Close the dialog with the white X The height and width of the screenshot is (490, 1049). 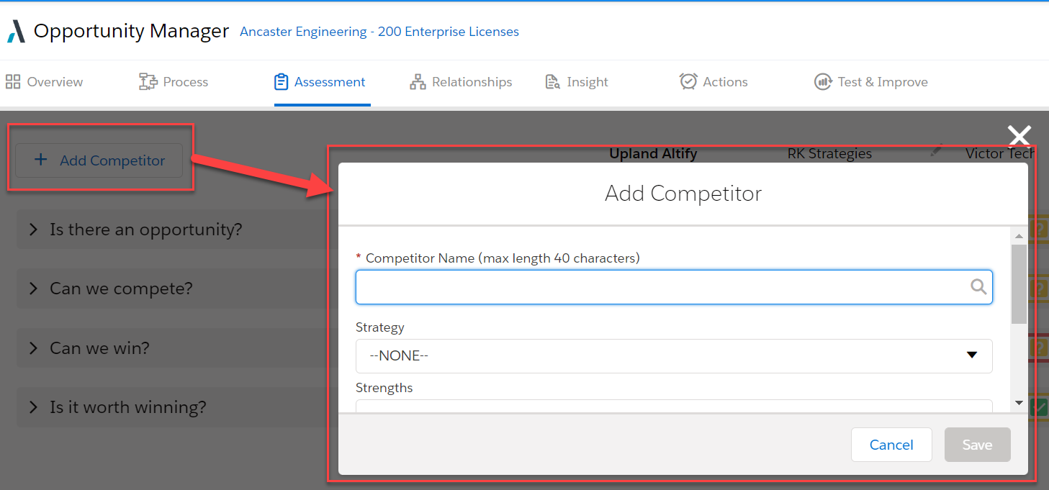pyautogui.click(x=1019, y=135)
